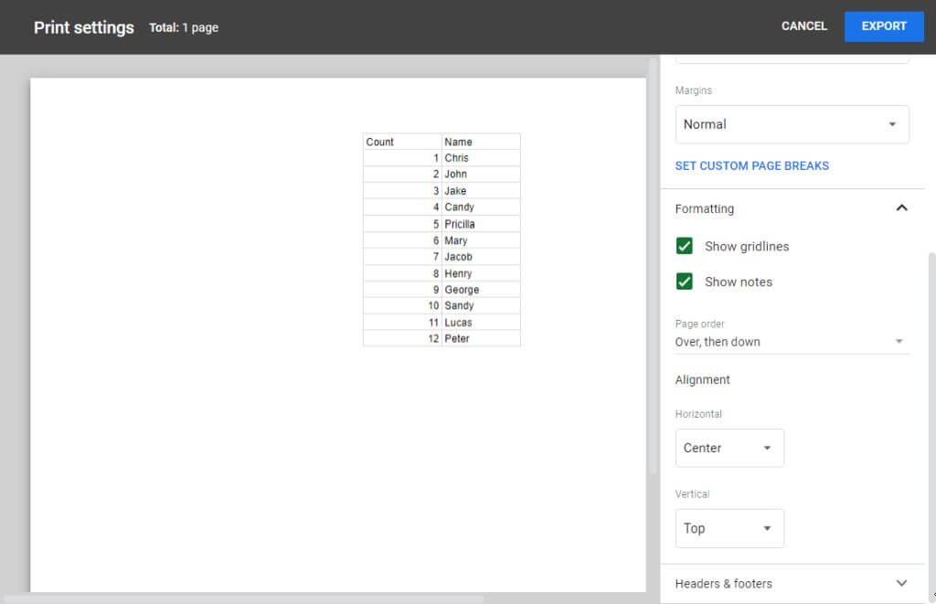Click the count 10 cell
The height and width of the screenshot is (604, 936).
pyautogui.click(x=402, y=305)
